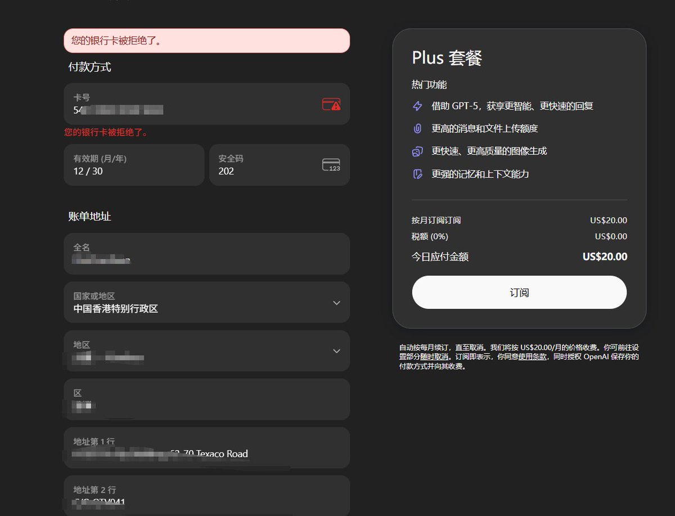Click the 付款方式 heading

tap(90, 67)
